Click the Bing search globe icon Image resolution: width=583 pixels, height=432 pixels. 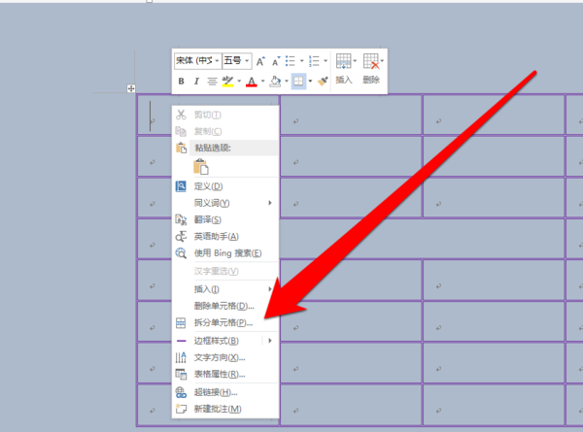[x=181, y=253]
